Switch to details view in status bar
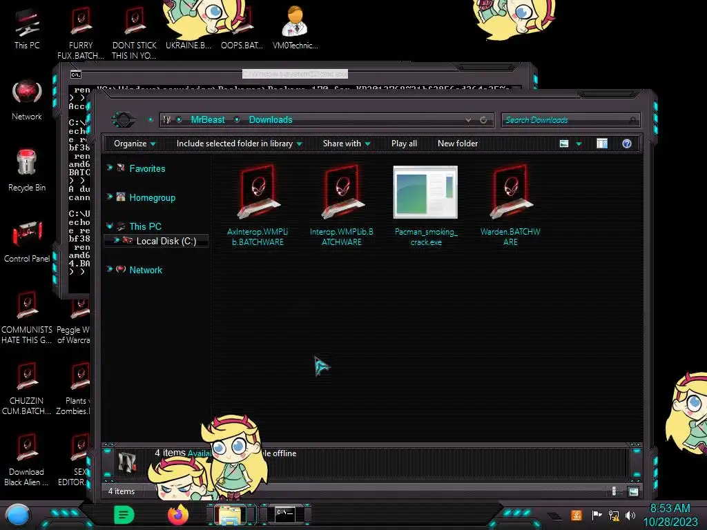 pos(614,491)
